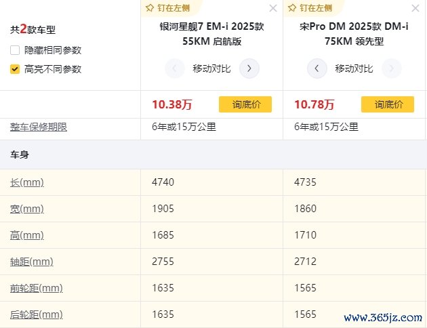
Task: Click the 车身 section header
Action: pyautogui.click(x=20, y=155)
